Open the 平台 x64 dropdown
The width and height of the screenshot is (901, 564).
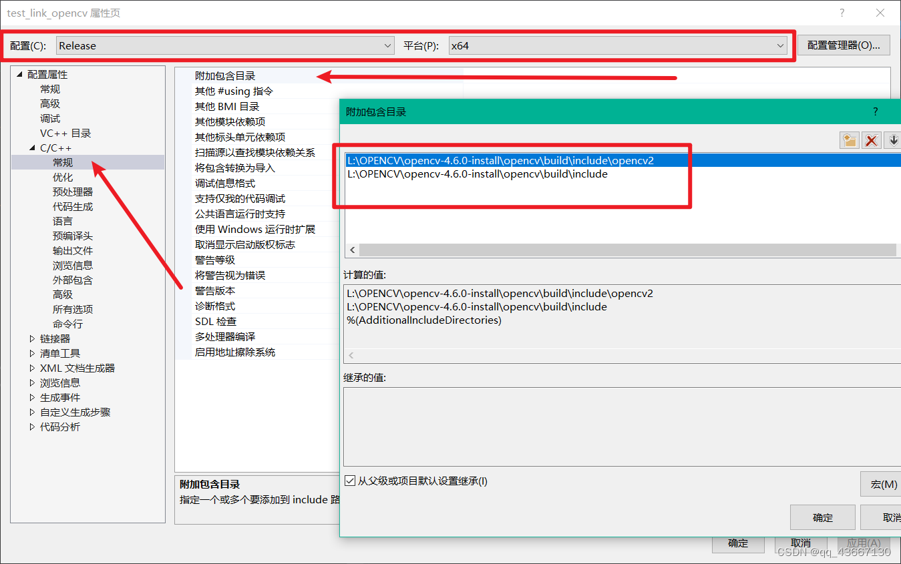[618, 45]
